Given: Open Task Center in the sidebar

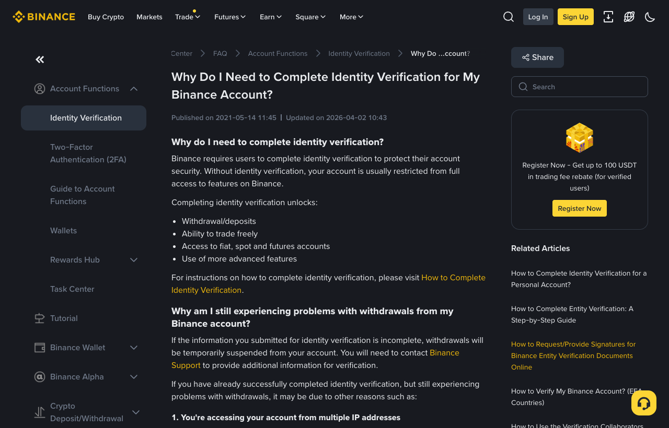Looking at the screenshot, I should (72, 289).
